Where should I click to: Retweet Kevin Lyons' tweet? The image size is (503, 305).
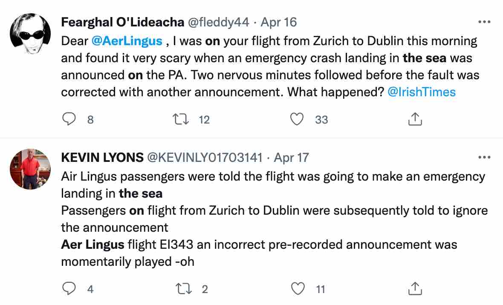pos(184,289)
